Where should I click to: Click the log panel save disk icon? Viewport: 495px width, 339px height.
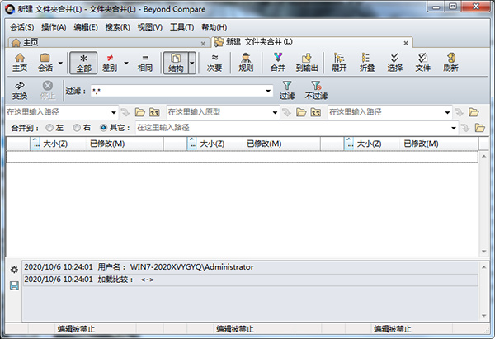[14, 286]
